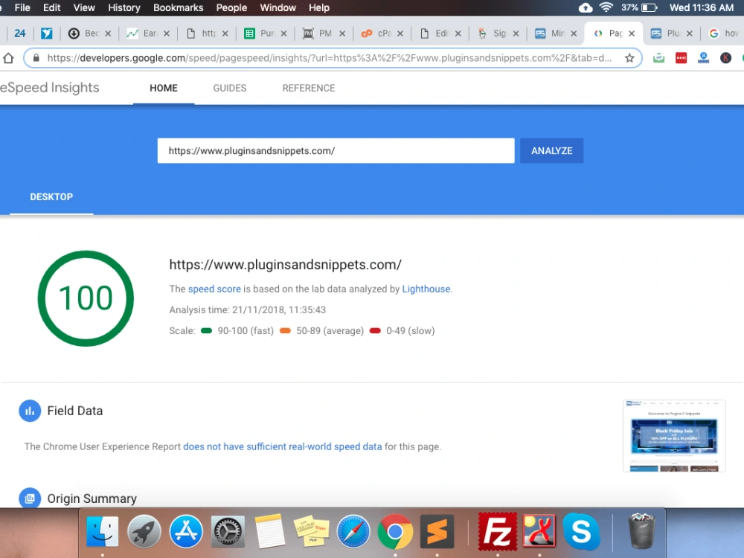This screenshot has height=558, width=744.
Task: Close the Bec browser tab
Action: pos(108,33)
